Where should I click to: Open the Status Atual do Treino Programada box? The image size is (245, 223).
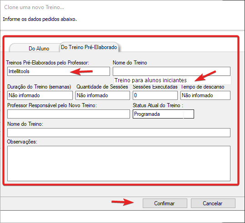click(x=163, y=114)
